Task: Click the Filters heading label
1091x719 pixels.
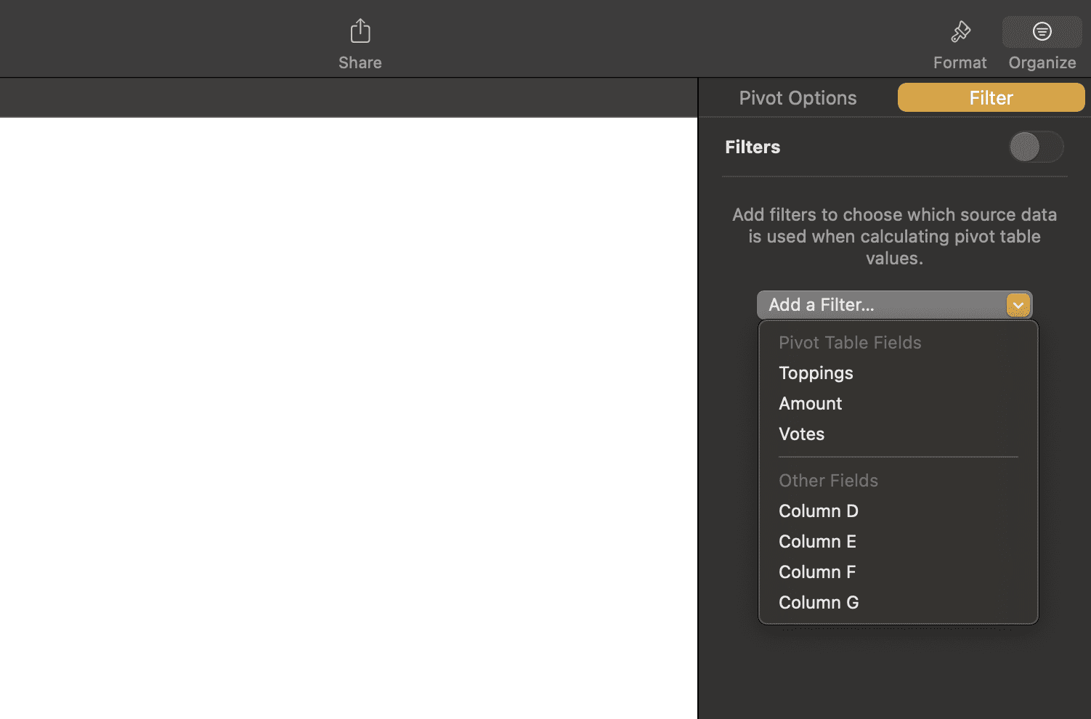Action: [752, 147]
